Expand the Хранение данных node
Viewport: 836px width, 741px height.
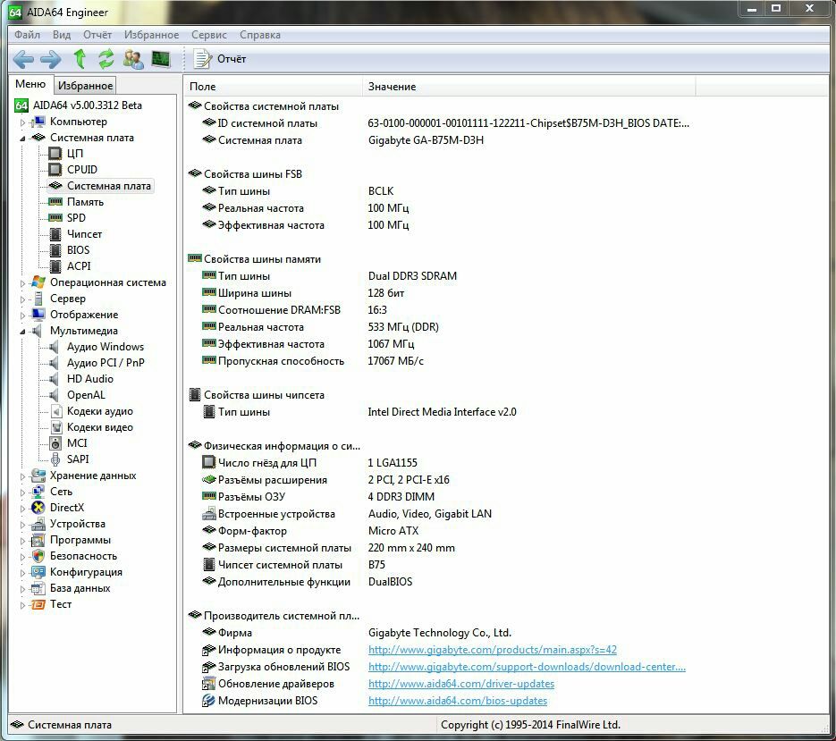22,476
